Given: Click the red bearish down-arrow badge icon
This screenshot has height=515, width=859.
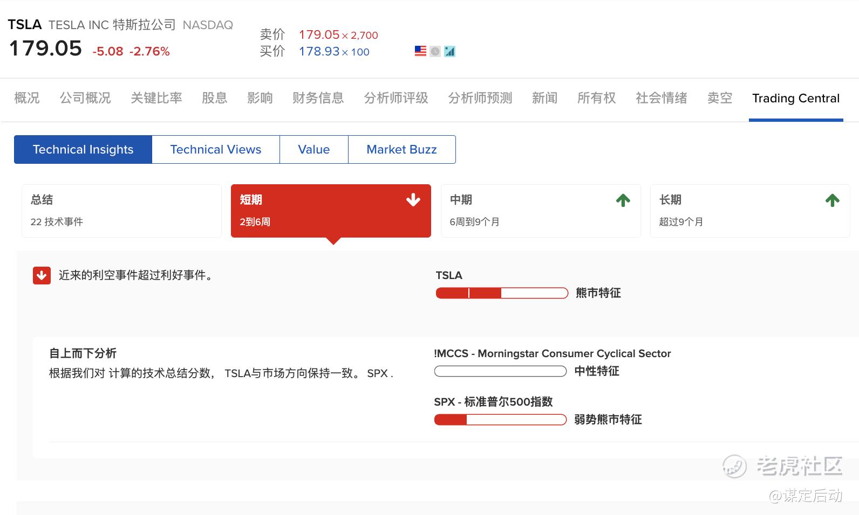Looking at the screenshot, I should pyautogui.click(x=42, y=275).
